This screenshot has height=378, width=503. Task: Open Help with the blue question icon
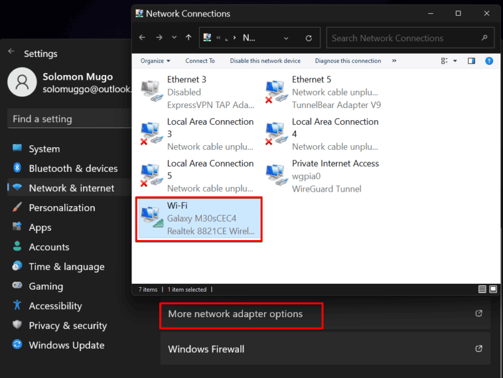(x=489, y=61)
